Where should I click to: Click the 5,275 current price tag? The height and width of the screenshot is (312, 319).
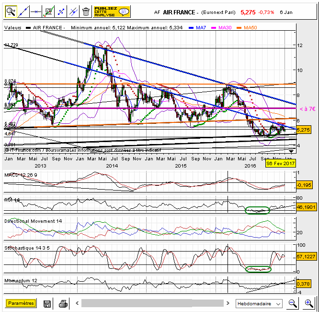click(304, 130)
